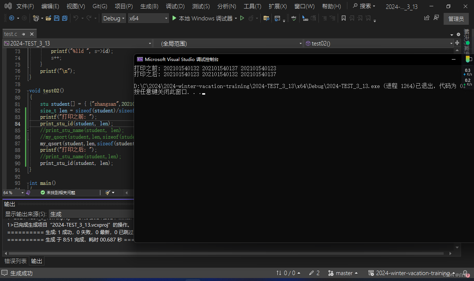Open the 生成(B) menu
The height and width of the screenshot is (281, 474).
click(x=149, y=6)
